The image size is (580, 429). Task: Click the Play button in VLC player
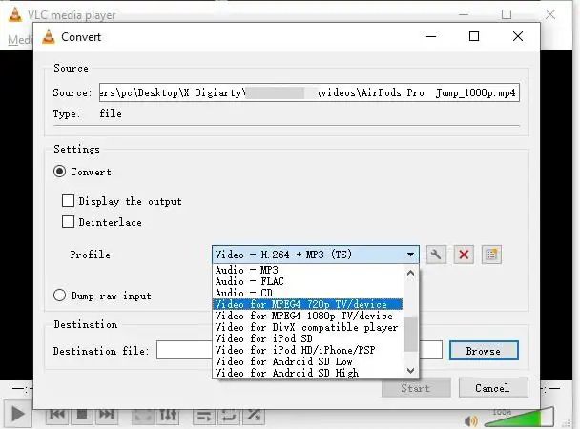(17, 414)
